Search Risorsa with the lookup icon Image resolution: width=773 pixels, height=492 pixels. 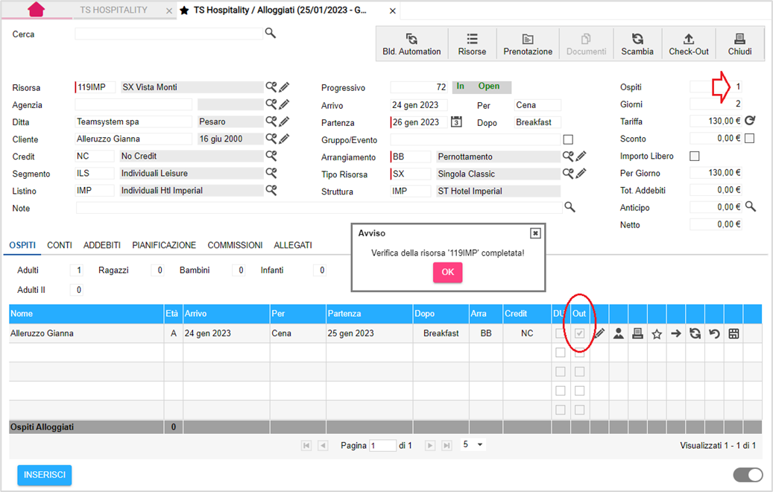(271, 86)
